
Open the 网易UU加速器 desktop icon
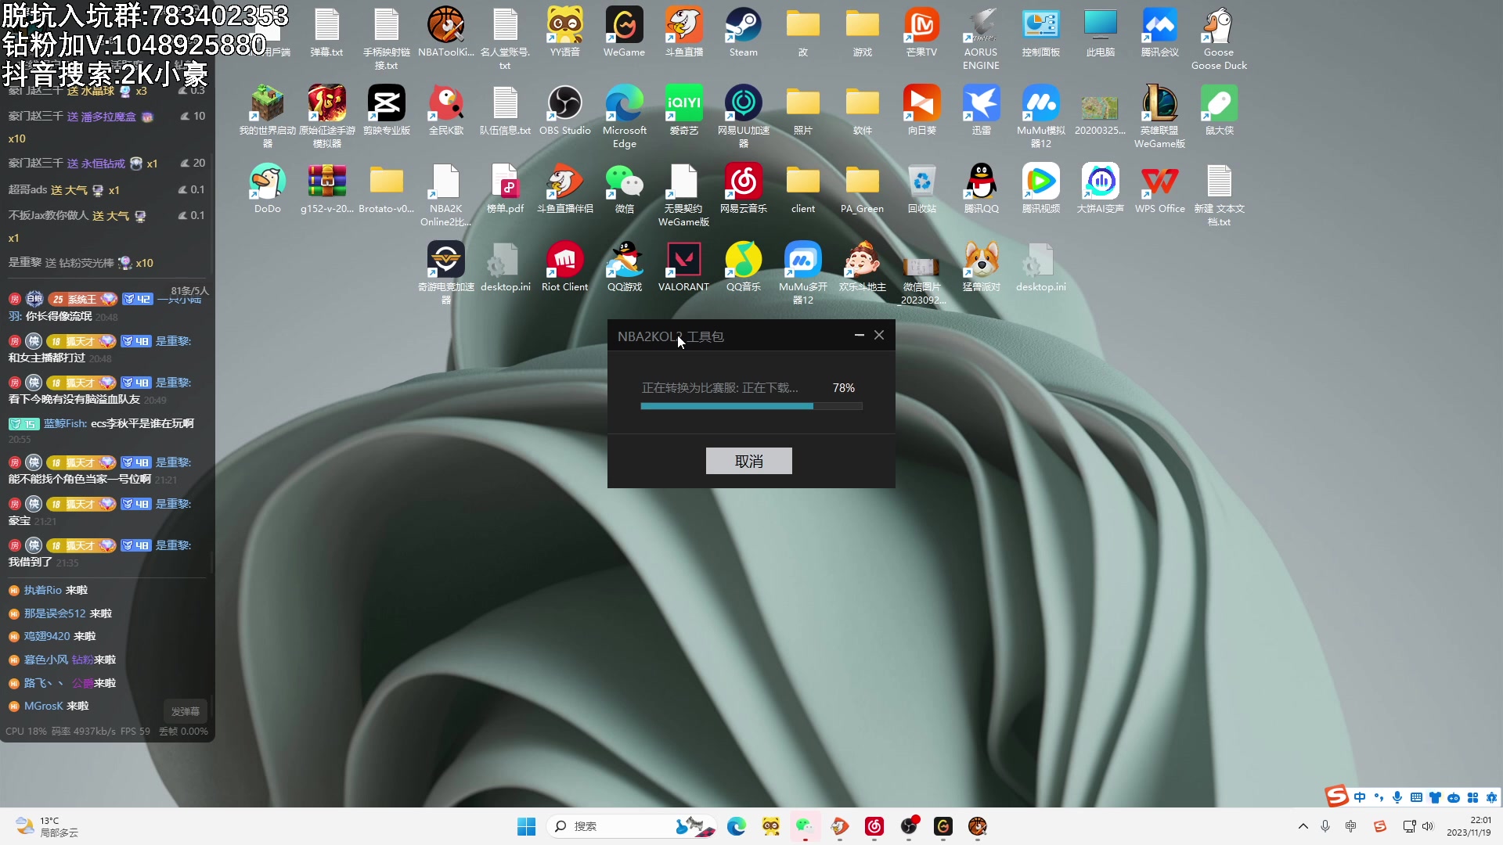743,117
